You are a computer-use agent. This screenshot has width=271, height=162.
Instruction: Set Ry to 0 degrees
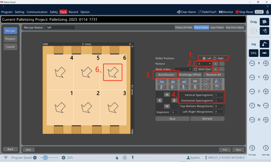coord(252,105)
